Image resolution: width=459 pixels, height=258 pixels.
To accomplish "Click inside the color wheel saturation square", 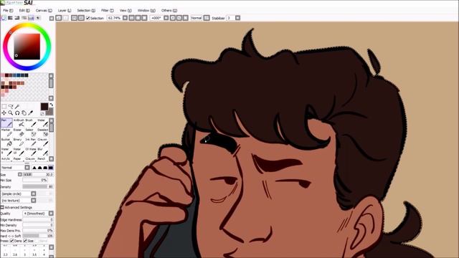I will [27, 47].
